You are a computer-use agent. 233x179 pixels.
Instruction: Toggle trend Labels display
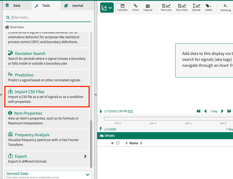point(208,7)
